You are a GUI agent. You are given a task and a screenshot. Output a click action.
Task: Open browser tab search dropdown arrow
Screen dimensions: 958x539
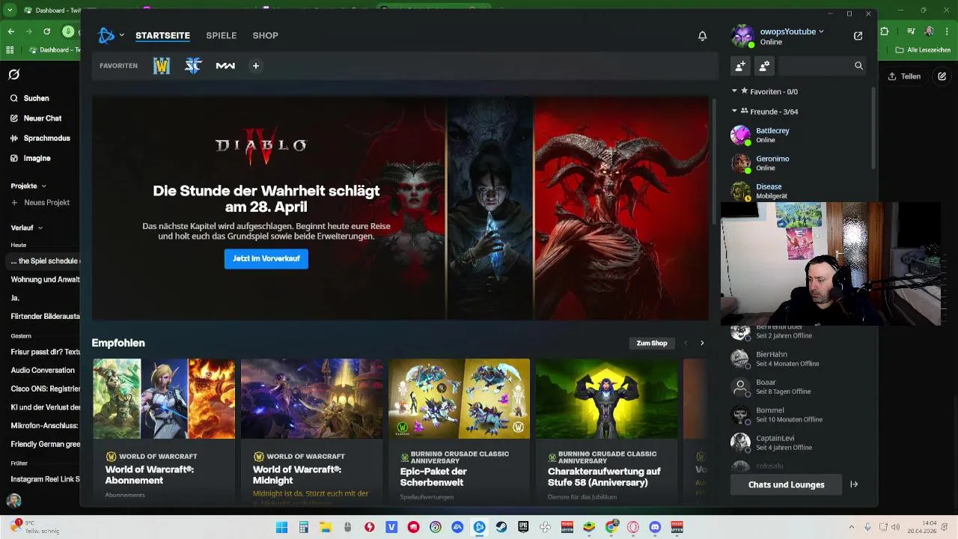tap(10, 10)
